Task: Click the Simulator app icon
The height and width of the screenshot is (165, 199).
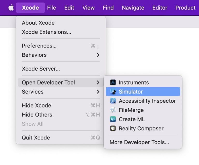Action: [x=113, y=92]
